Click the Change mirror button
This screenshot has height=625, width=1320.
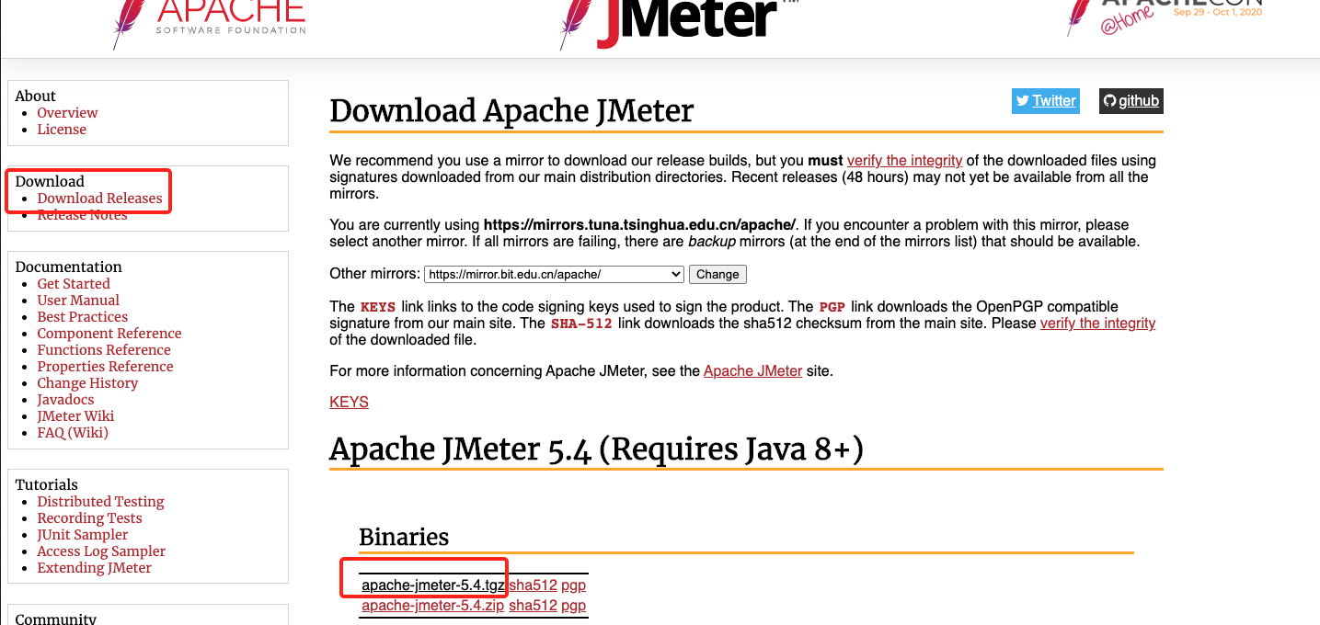pyautogui.click(x=717, y=274)
